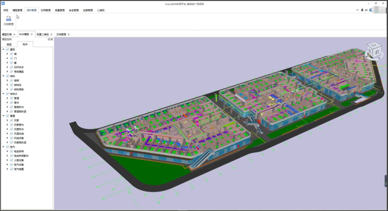Expand the 楼梯 tree node
The image size is (388, 211).
click(8, 81)
